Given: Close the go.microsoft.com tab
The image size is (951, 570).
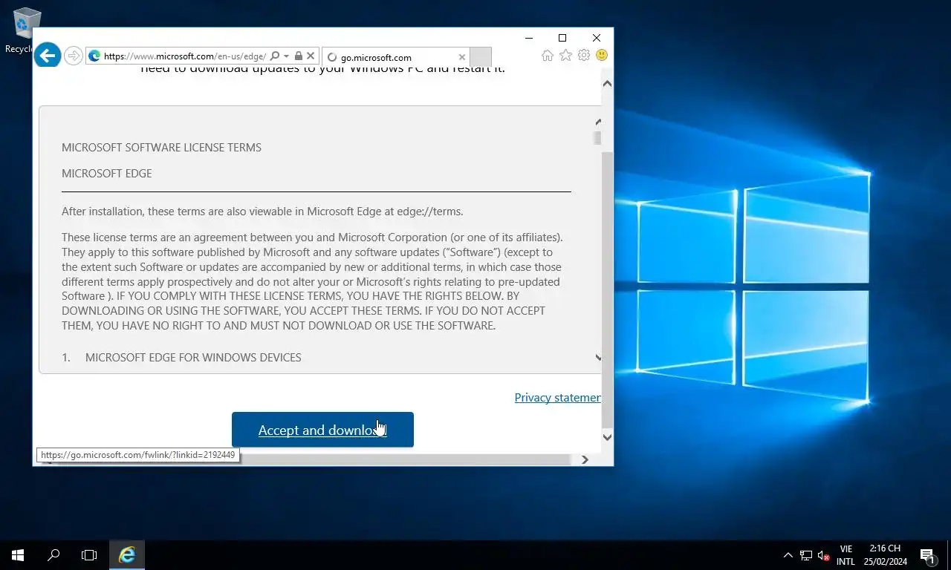Looking at the screenshot, I should (x=462, y=57).
